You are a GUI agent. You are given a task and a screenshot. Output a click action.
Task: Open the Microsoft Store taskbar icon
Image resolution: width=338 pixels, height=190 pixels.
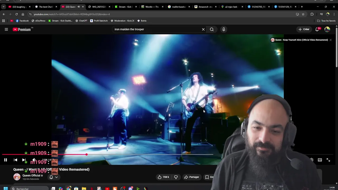point(76,188)
